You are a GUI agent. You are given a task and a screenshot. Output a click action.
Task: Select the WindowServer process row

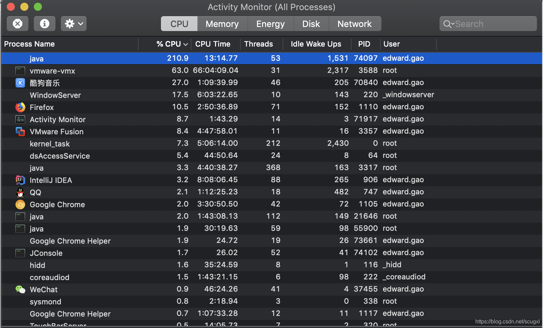coord(271,95)
